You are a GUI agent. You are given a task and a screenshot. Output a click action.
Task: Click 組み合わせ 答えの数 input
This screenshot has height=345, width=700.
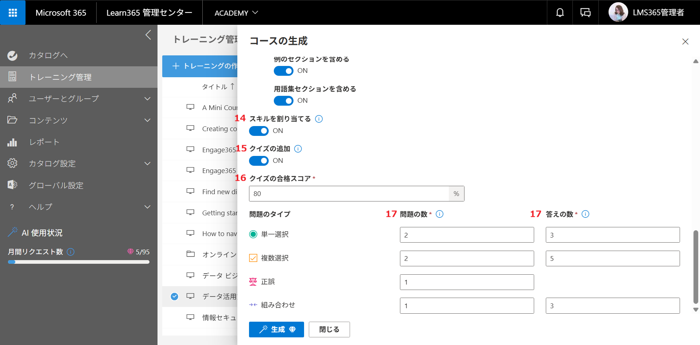[x=612, y=306]
